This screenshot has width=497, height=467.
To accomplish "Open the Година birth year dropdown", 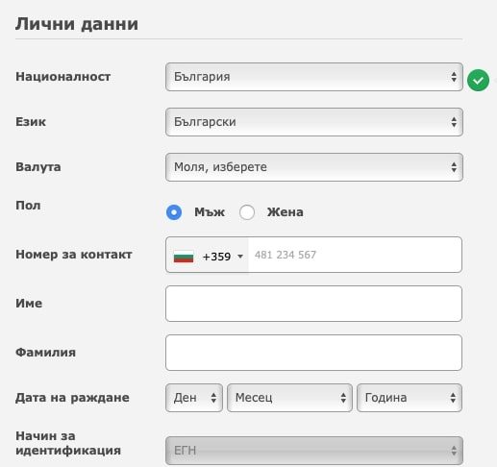I will (410, 398).
